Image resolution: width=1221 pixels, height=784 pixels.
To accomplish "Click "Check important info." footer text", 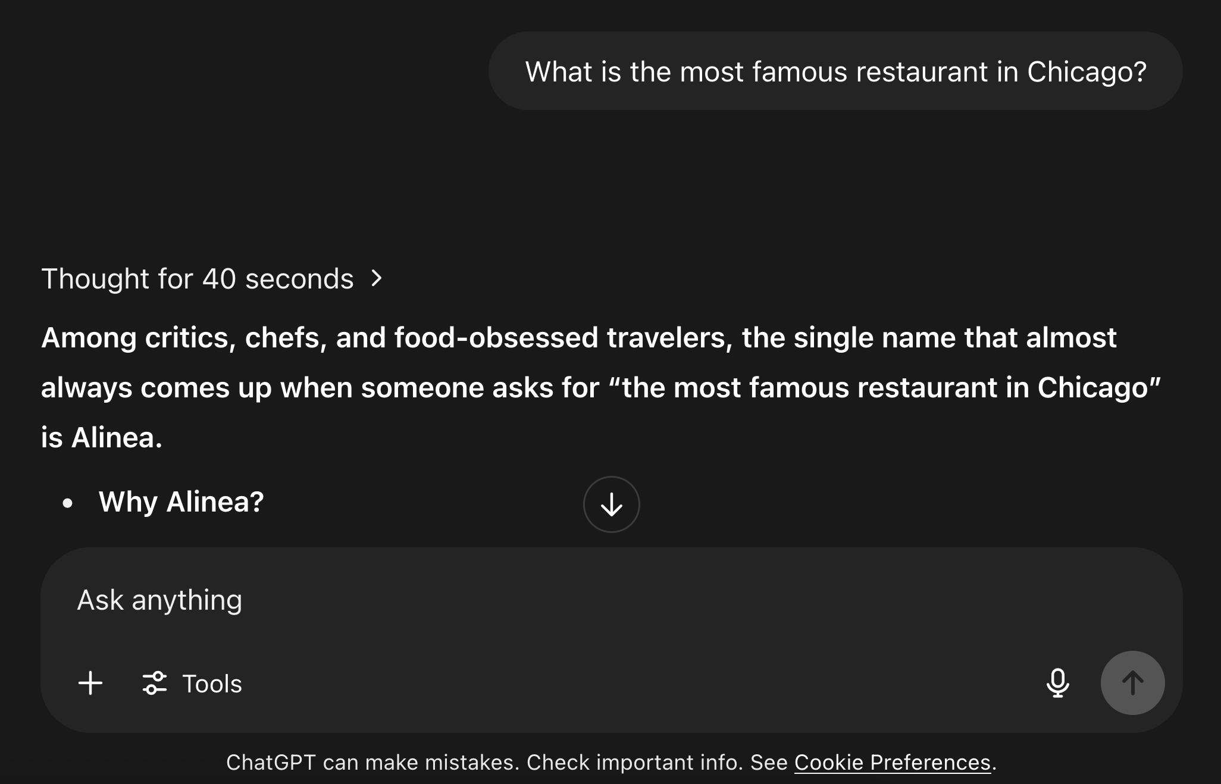I will pyautogui.click(x=634, y=762).
